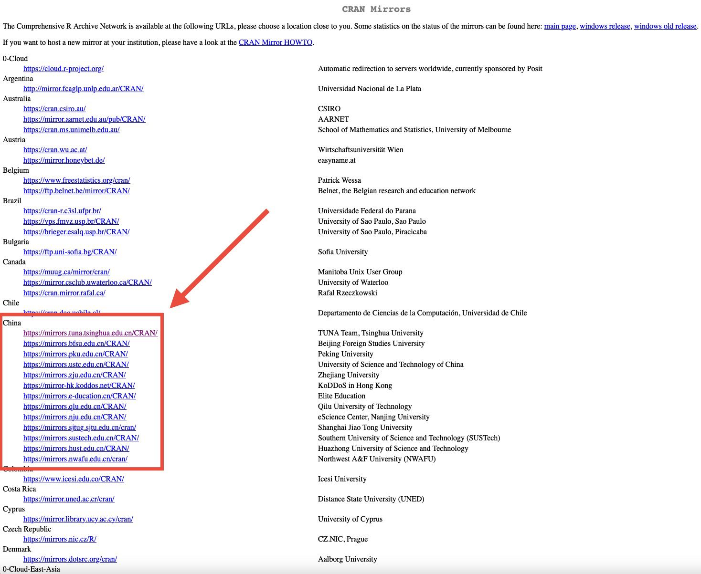The height and width of the screenshot is (574, 701).
Task: Open the cran.csiro.au mirror link
Action: click(x=54, y=109)
